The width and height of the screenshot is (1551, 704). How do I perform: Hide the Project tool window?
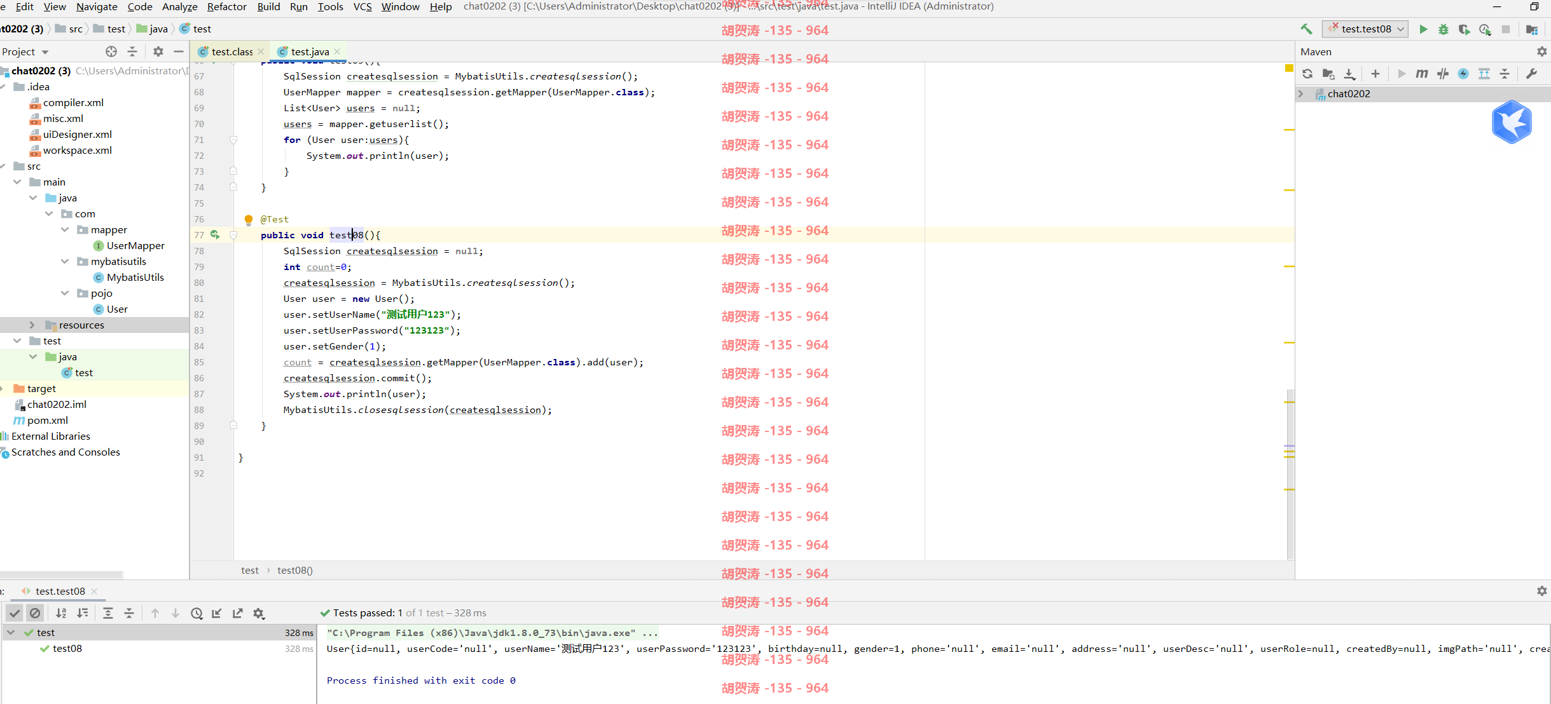pos(179,51)
